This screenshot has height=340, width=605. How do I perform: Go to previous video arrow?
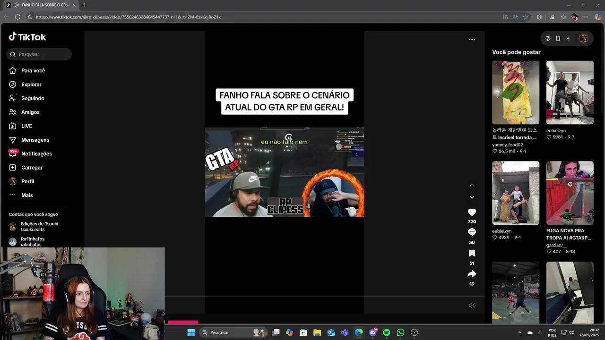(x=472, y=185)
